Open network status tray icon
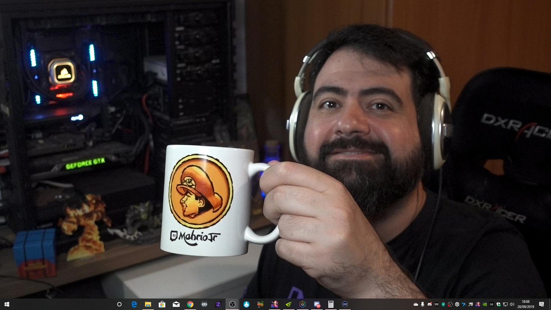551x310 pixels. click(x=505, y=304)
